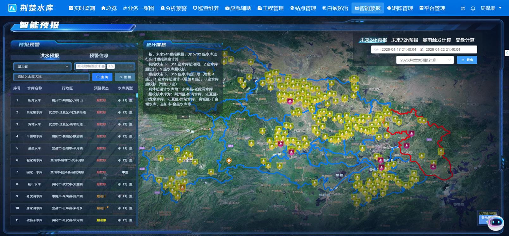Click the 行政区 column header
Image resolution: width=509 pixels, height=236 pixels.
click(x=67, y=88)
